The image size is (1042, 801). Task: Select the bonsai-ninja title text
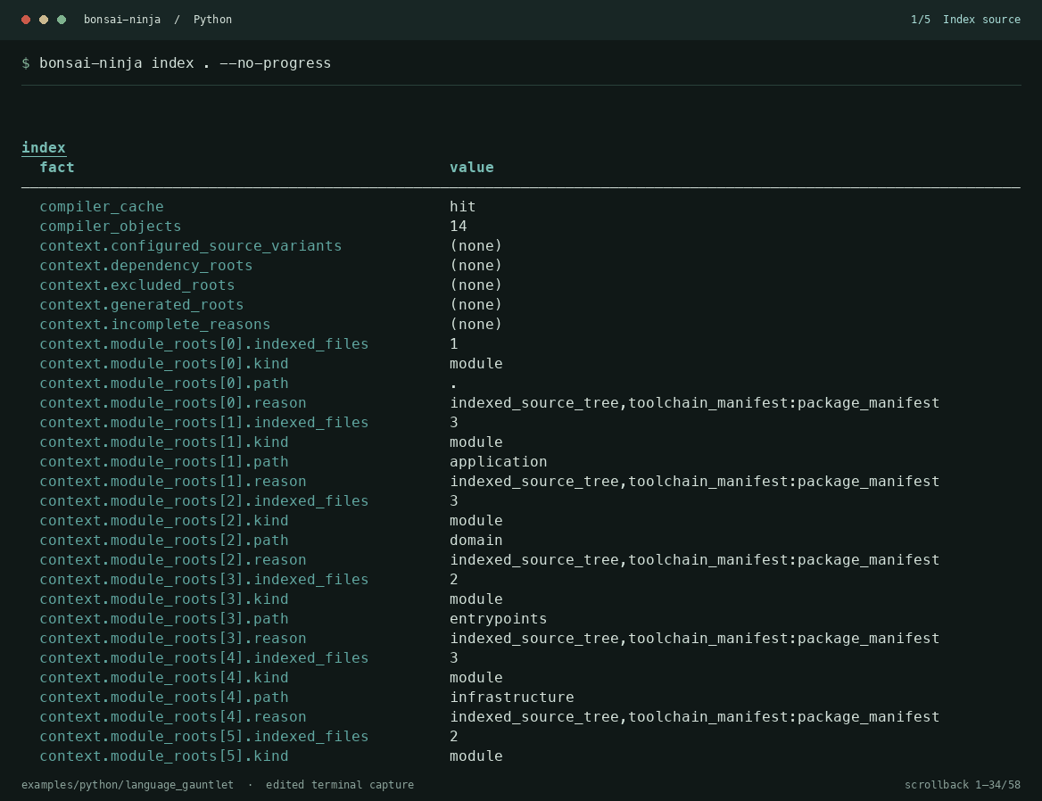pos(122,20)
